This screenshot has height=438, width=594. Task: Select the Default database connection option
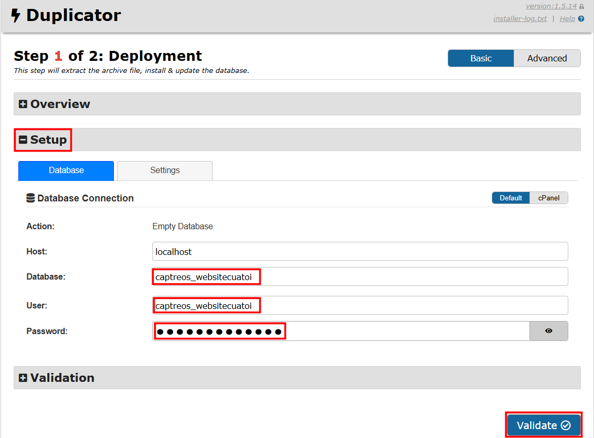point(511,198)
